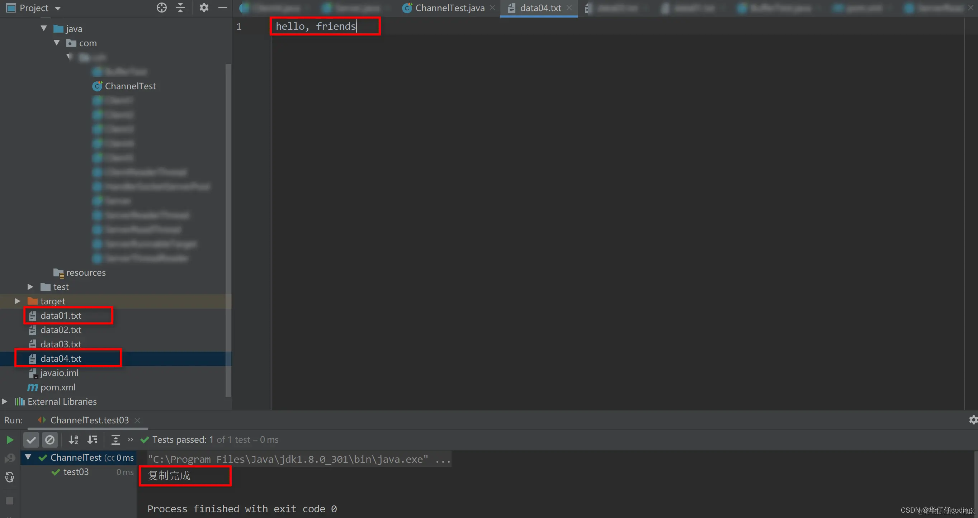978x518 pixels.
Task: Expand the External Libraries node
Action: point(5,401)
